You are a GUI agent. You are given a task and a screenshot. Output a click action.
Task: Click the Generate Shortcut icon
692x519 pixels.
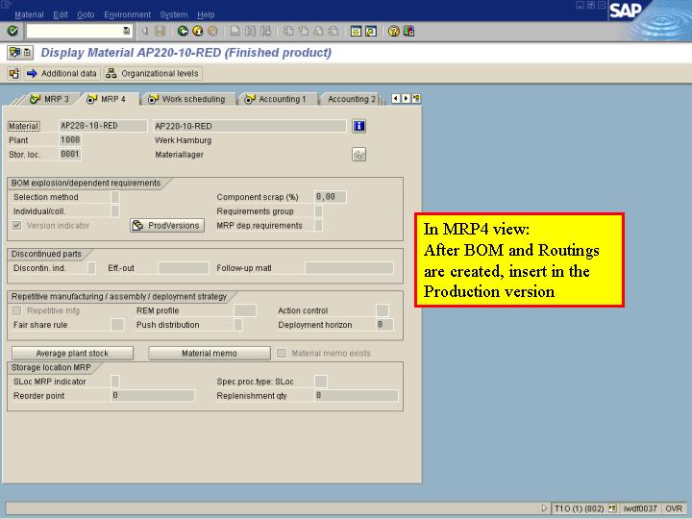[371, 31]
